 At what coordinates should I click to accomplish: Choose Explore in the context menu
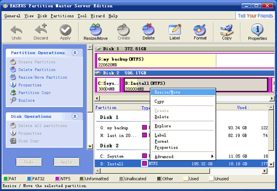coord(183,126)
